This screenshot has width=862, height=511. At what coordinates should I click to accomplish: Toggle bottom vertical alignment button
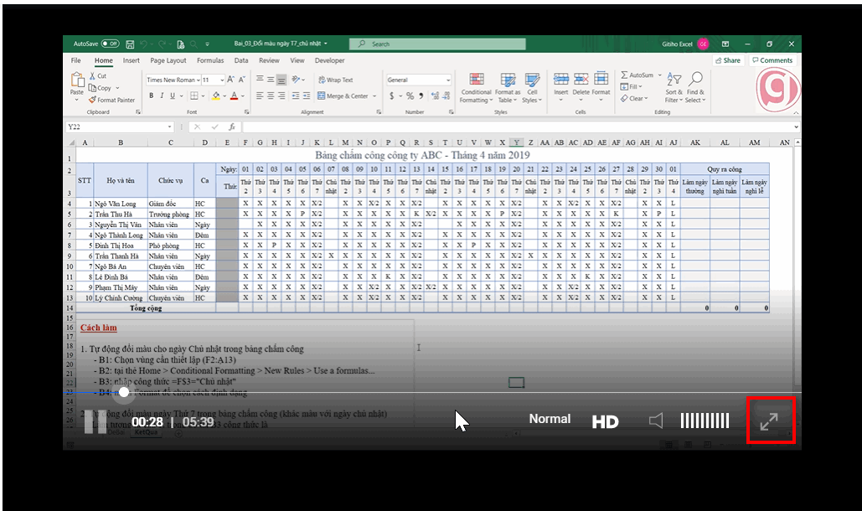(281, 80)
